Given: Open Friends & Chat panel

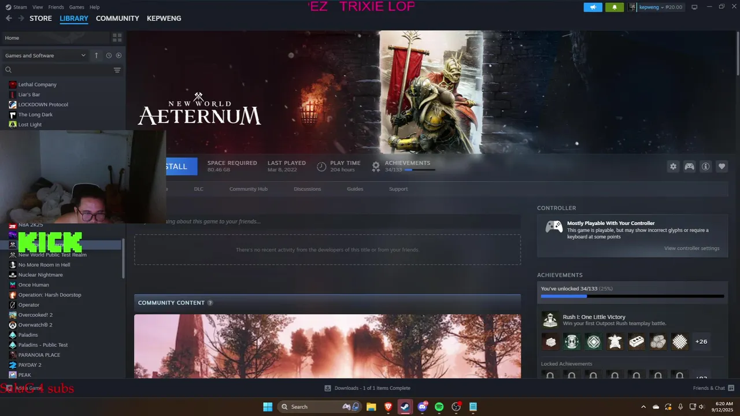Looking at the screenshot, I should point(713,388).
